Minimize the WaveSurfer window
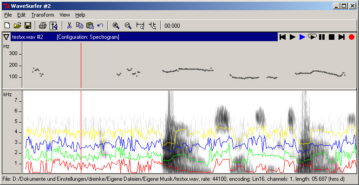Screen dimensions: 359x185 pos(337,6)
